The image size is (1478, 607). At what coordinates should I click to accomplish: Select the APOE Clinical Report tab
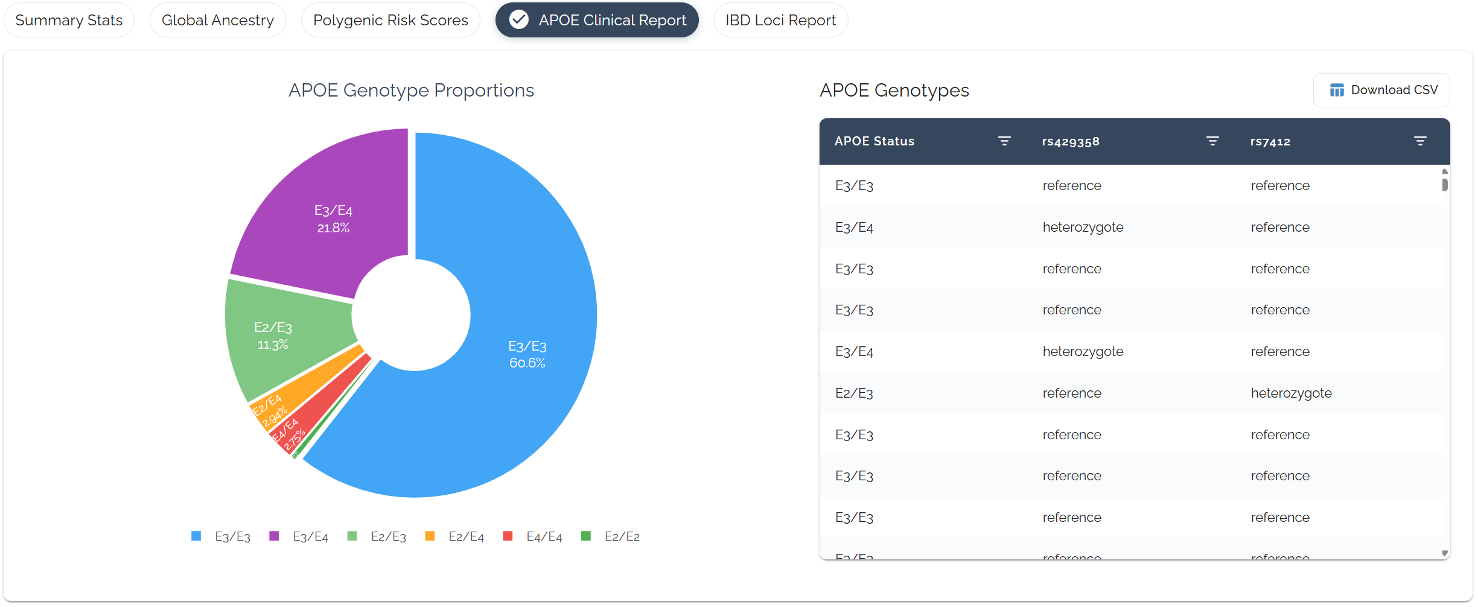tap(597, 20)
